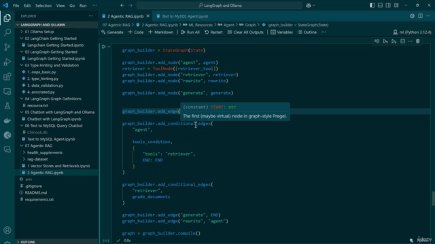Click the editor vertical scrollbar thumb
This screenshot has height=244, width=435.
433,199
